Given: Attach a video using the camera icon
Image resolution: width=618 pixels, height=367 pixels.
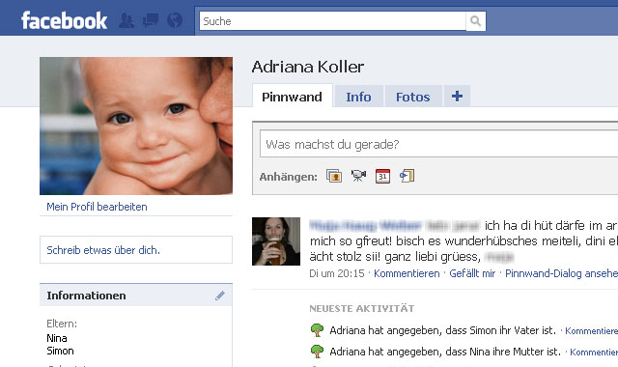Looking at the screenshot, I should [358, 176].
